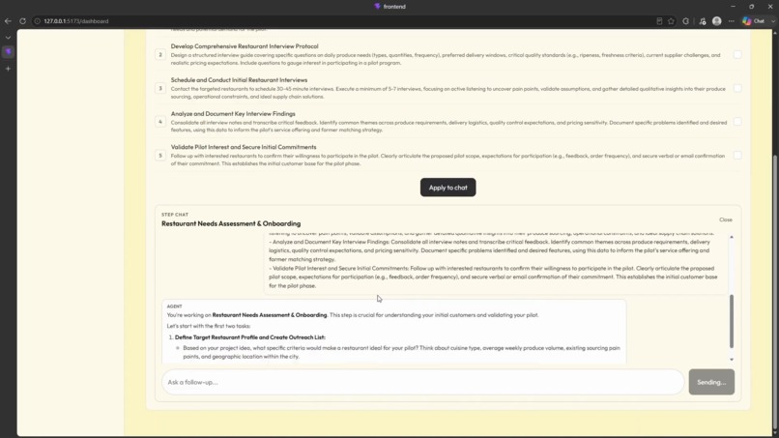779x438 pixels.
Task: Click 'Validate Pilot Interest and Secure Initial Commitments' heading
Action: point(244,147)
